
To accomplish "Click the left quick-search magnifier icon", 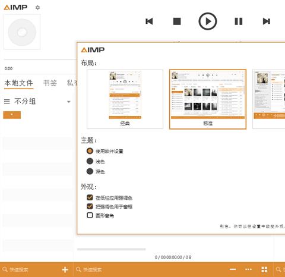I will [x=5, y=269].
